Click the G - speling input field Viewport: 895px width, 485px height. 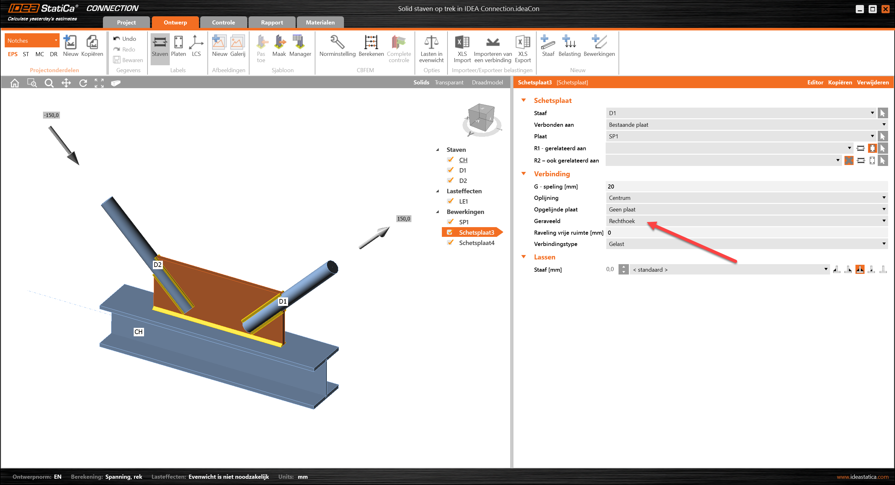click(746, 187)
